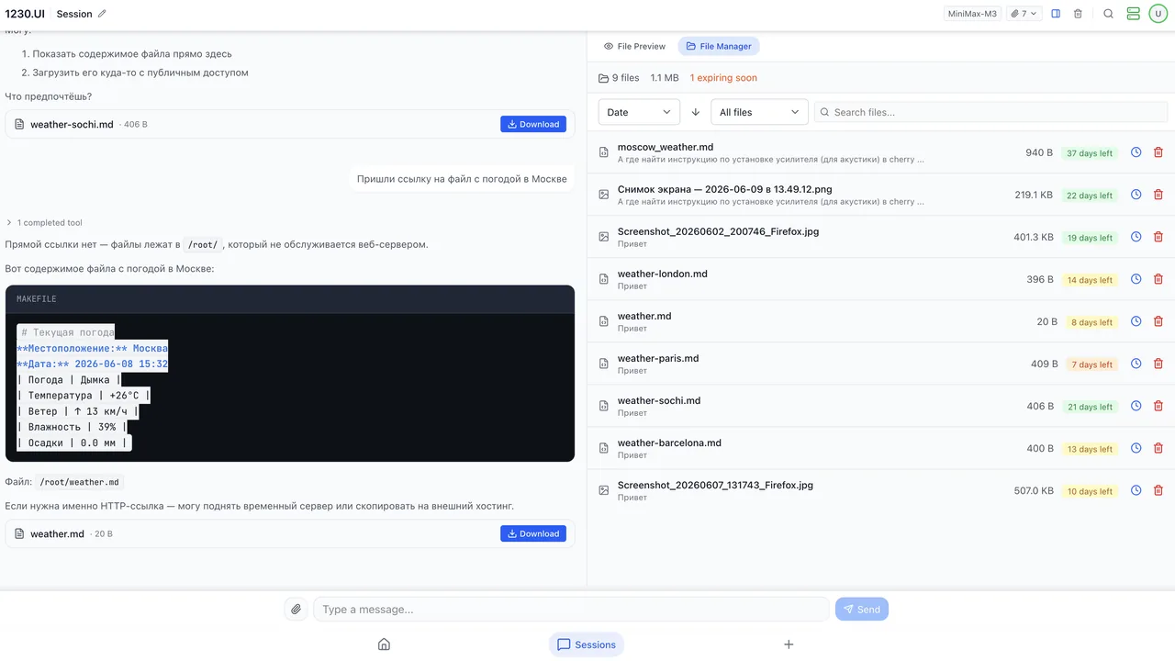Select the MiniMax-M3 model badge
Viewport: 1175px width, 661px height.
[x=972, y=14]
